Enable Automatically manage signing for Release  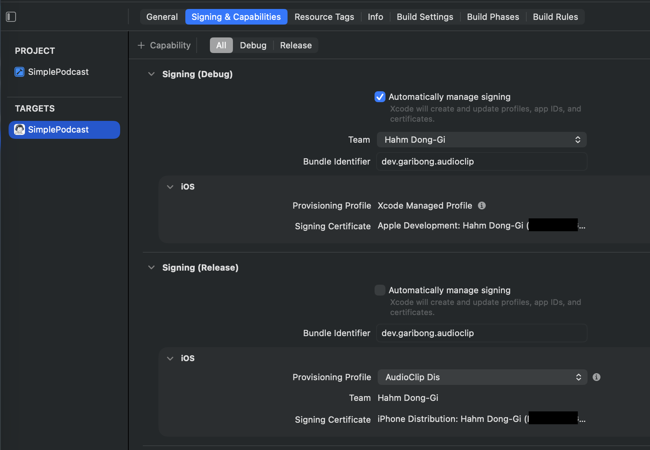380,290
